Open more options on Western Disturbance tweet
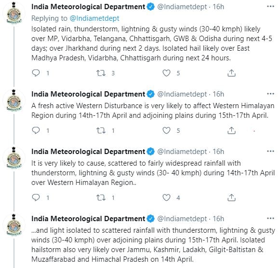Viewport: 280px width, 268px height. 270,94
